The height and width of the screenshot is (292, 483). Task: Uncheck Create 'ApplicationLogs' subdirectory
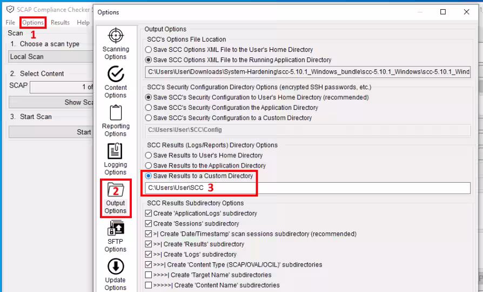149,214
